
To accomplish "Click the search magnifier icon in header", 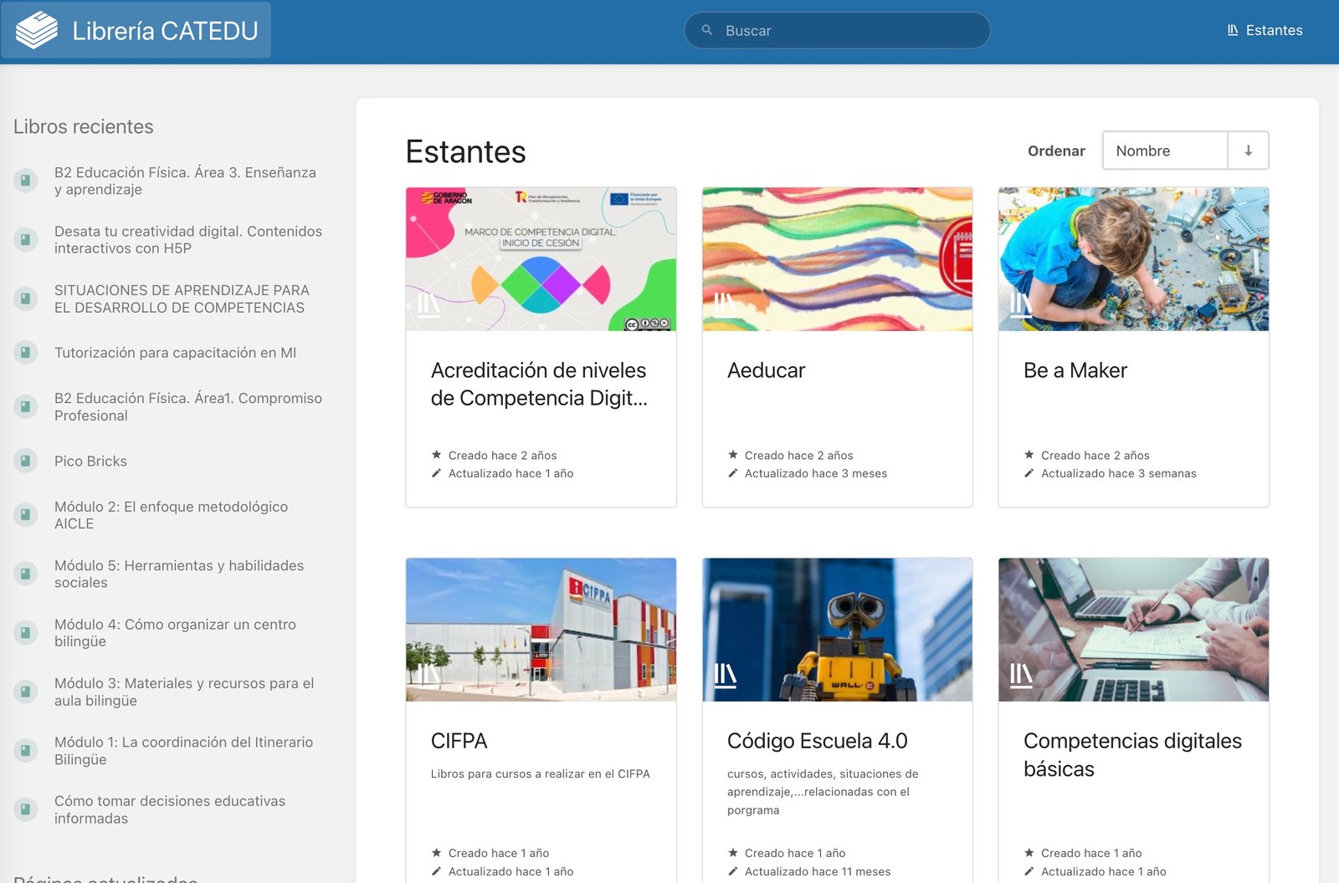I will click(x=707, y=30).
